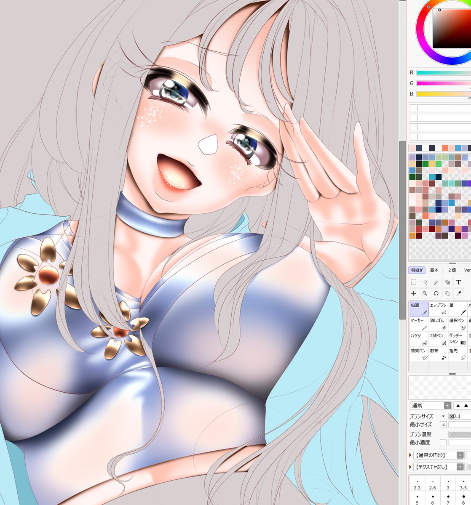The height and width of the screenshot is (505, 471).
Task: Choose the 2値ペン binary pen
Action: pyautogui.click(x=438, y=339)
